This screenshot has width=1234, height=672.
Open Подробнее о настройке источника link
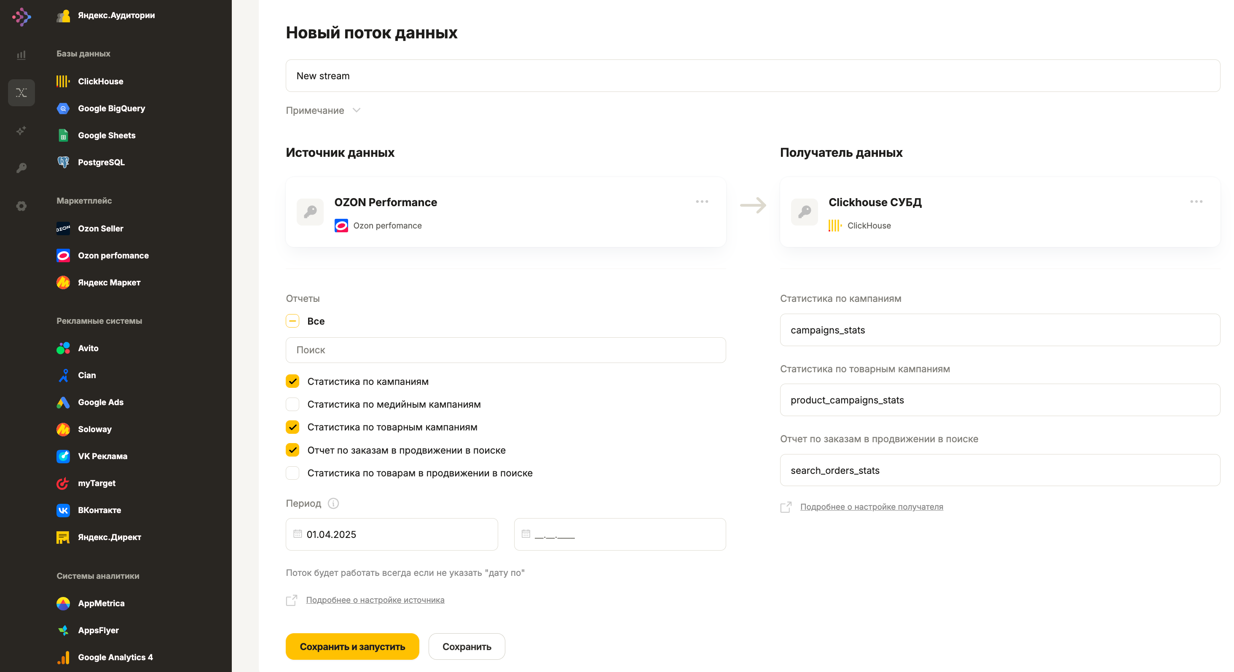pyautogui.click(x=375, y=599)
